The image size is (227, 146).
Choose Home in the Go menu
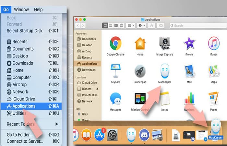pos(31,70)
